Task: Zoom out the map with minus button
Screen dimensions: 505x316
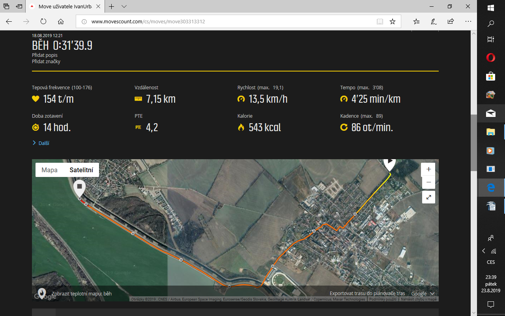Action: pyautogui.click(x=428, y=182)
